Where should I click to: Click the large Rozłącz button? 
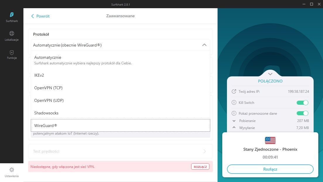coord(270,169)
